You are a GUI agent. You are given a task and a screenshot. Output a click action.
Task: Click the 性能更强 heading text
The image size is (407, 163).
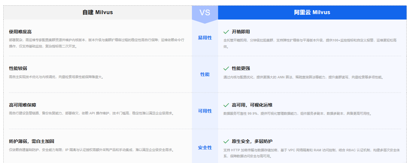click(241, 68)
